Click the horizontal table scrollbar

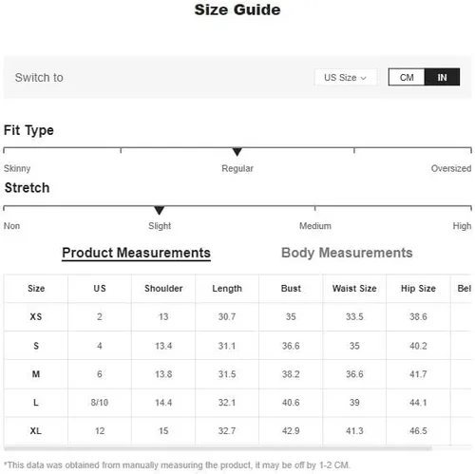point(218,448)
